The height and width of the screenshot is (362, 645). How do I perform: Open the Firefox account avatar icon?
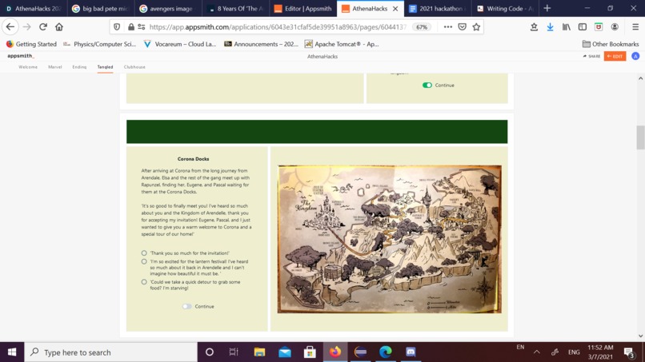click(x=615, y=27)
